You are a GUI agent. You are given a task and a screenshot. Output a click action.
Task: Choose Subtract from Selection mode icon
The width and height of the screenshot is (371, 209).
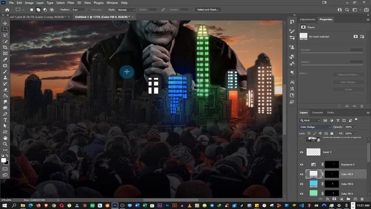click(45, 10)
